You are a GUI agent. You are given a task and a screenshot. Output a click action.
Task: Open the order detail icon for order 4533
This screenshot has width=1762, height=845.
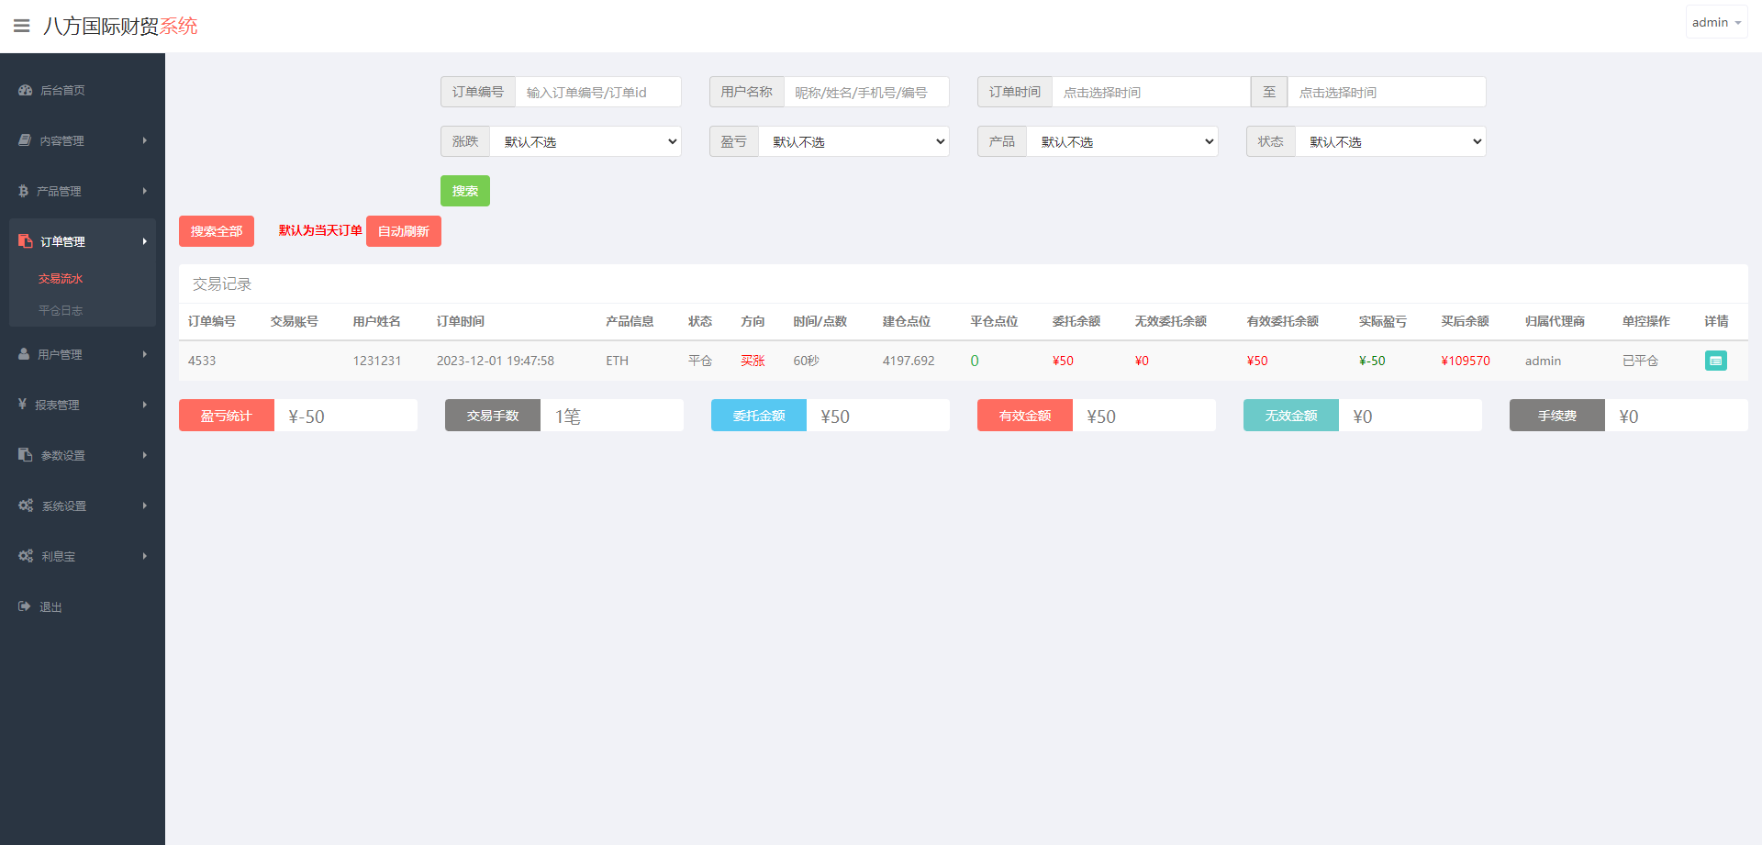(x=1715, y=361)
